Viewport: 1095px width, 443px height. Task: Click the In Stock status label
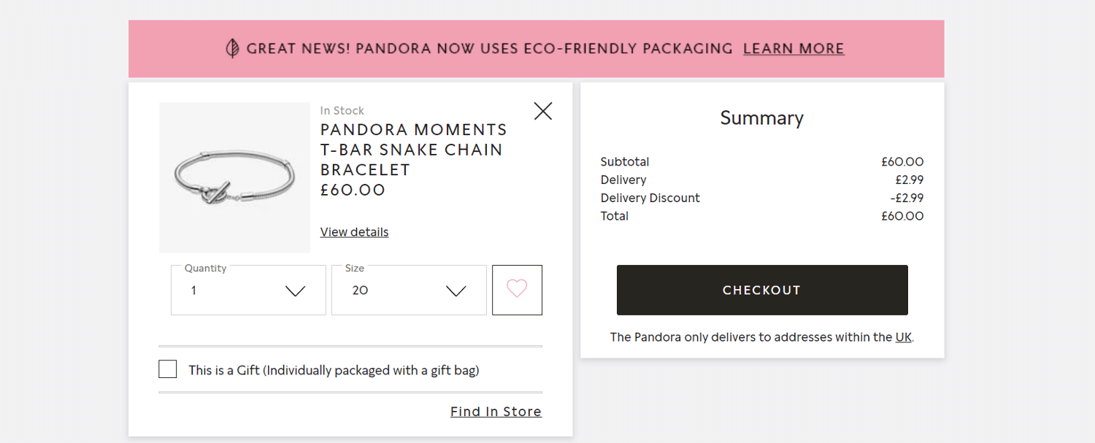point(342,111)
